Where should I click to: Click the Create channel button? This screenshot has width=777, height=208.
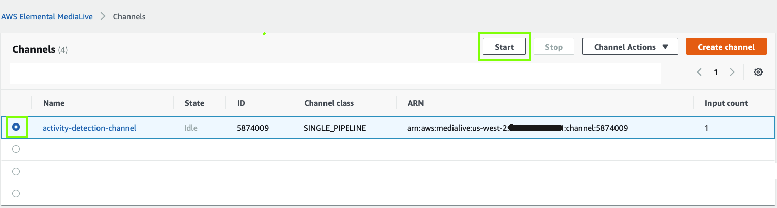(726, 47)
